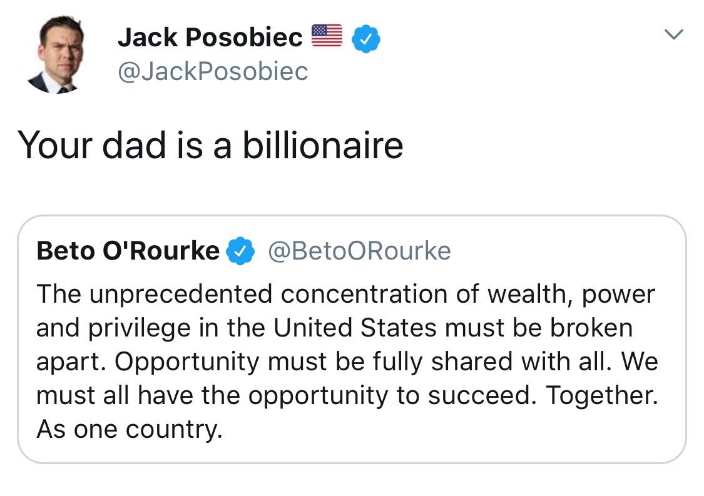Open Jack Posobiec's profile photo
The height and width of the screenshot is (496, 704).
[x=58, y=54]
